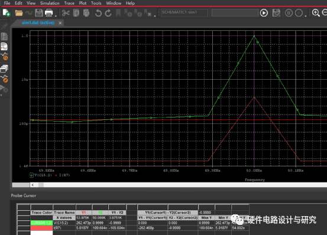
Task: Expand the print toolbar overflow arrow
Action: 56,15
